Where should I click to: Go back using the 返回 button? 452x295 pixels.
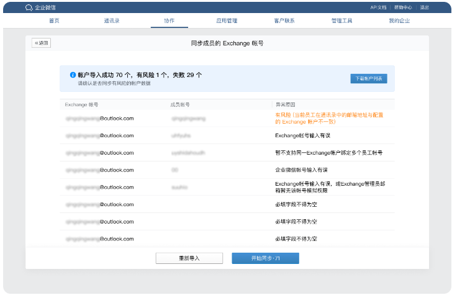click(41, 43)
